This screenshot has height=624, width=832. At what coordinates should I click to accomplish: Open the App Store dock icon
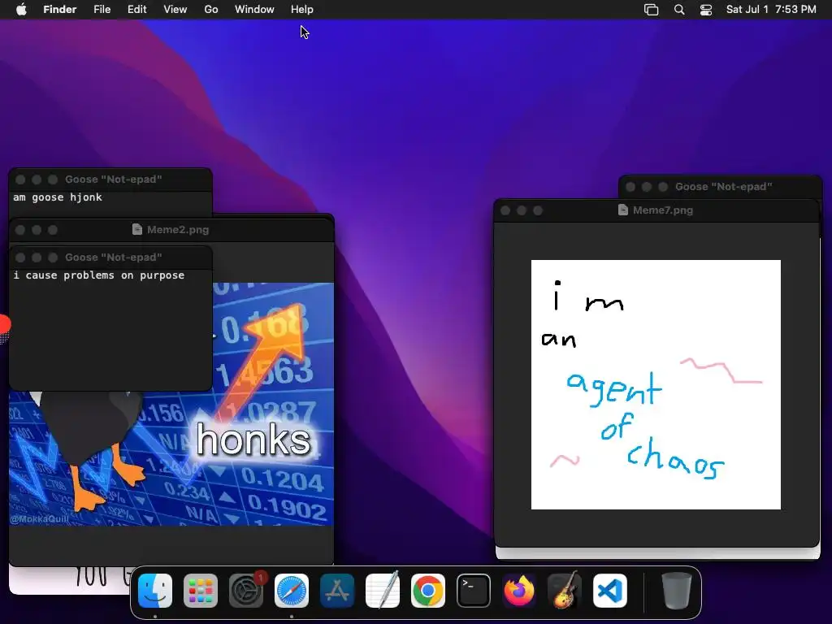[337, 591]
